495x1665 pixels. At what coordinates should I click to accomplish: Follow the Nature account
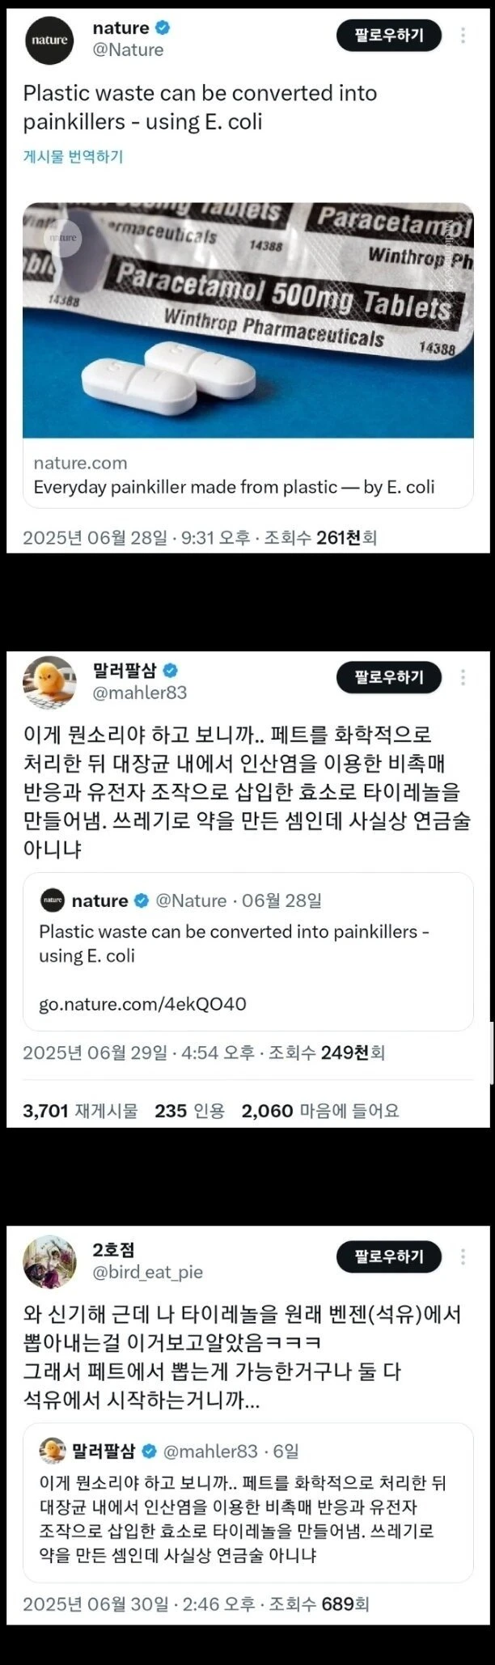(389, 36)
